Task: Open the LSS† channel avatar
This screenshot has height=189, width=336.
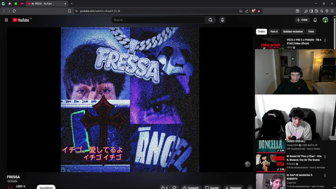Action: (10, 187)
